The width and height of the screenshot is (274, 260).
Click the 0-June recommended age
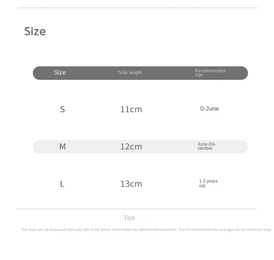click(x=209, y=108)
